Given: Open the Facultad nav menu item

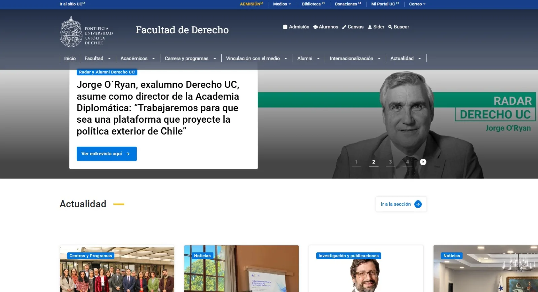Looking at the screenshot, I should click(x=94, y=58).
